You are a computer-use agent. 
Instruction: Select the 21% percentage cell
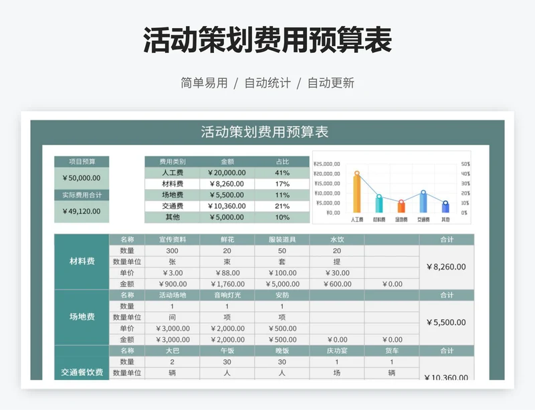pyautogui.click(x=282, y=206)
